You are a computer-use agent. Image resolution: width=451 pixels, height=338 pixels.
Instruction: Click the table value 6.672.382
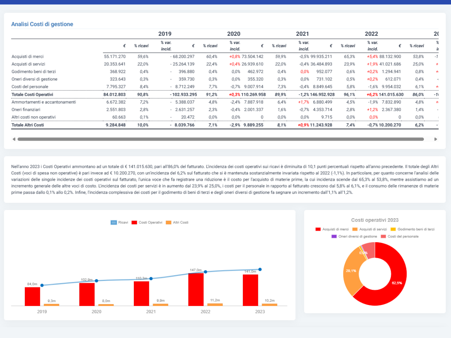click(116, 102)
